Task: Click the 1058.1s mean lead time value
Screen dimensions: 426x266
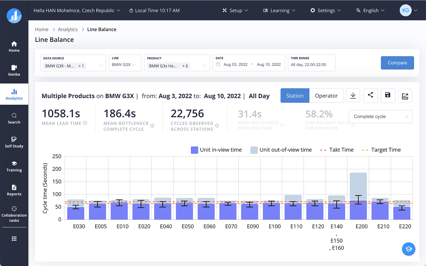Action: (61, 114)
